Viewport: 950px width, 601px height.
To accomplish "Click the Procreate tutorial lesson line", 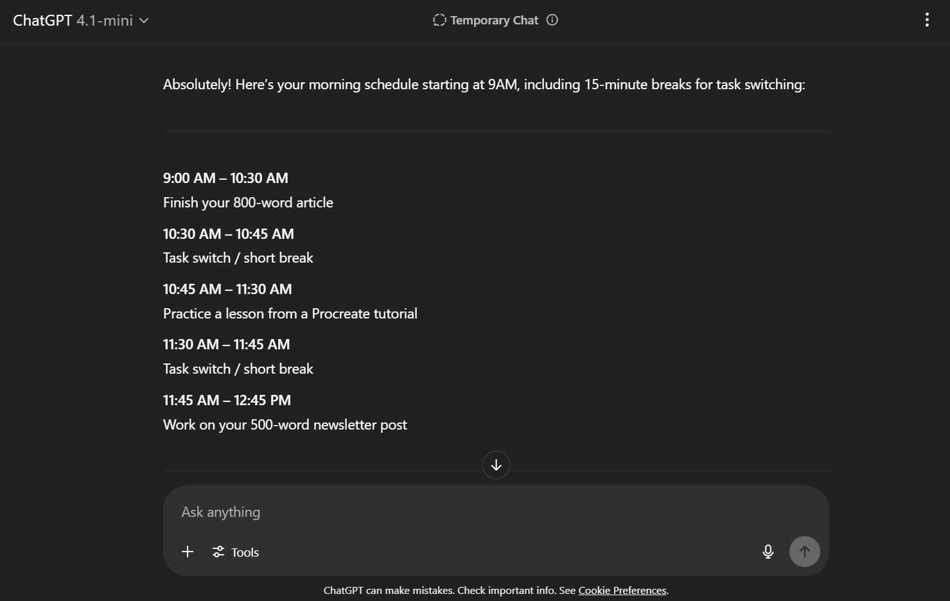I will click(290, 314).
